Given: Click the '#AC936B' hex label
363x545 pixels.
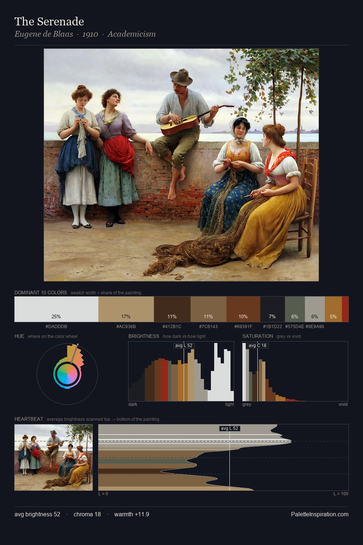Looking at the screenshot, I should click(126, 327).
